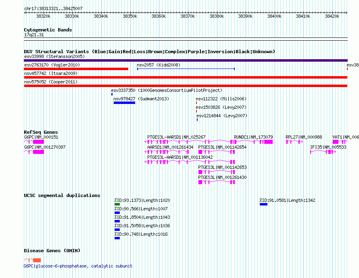The height and width of the screenshot is (278, 359).
Task: Click the segmental duplication bar ID 91.5058
Action: pyautogui.click(x=117, y=230)
